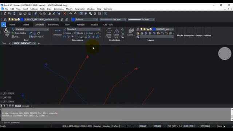Expand the Circular dimension dropdown

pyautogui.click(x=84, y=33)
